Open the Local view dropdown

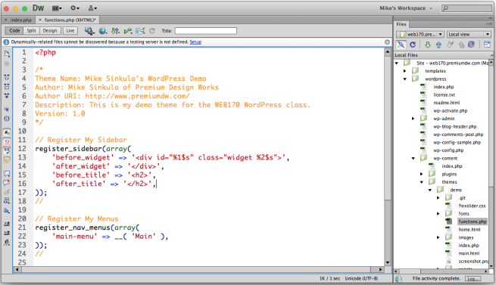(x=469, y=34)
